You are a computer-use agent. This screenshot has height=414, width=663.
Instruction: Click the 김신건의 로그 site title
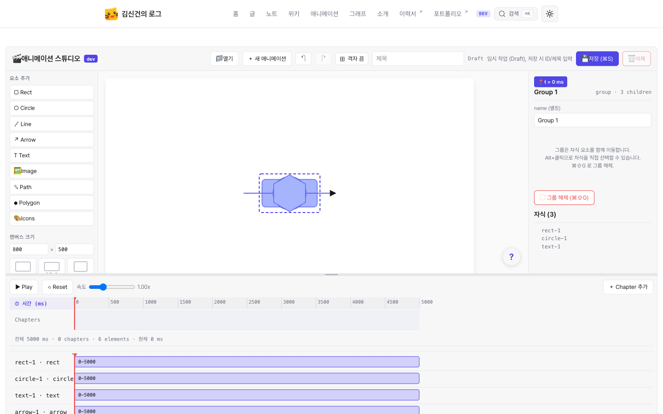pos(141,14)
